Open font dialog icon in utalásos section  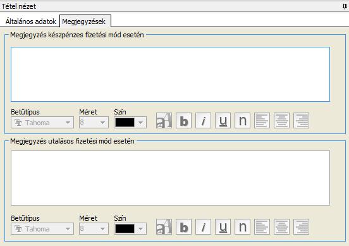[x=164, y=226]
